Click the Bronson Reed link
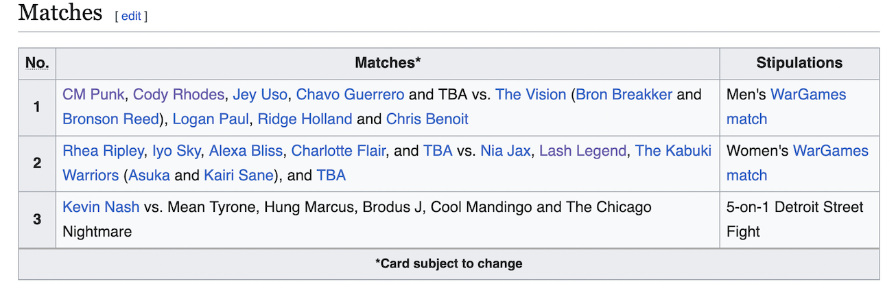The image size is (896, 297). click(110, 119)
